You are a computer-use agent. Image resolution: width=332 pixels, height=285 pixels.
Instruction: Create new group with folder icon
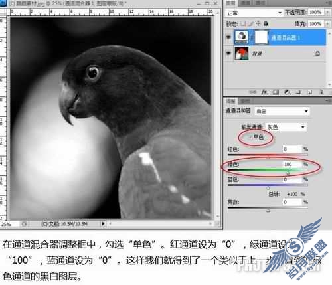(x=299, y=92)
